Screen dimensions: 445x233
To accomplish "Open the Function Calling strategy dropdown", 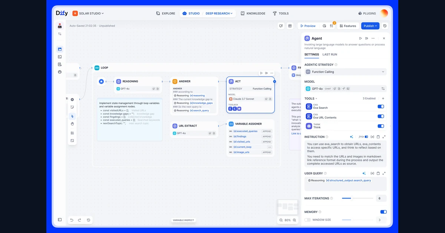I will pyautogui.click(x=345, y=72).
